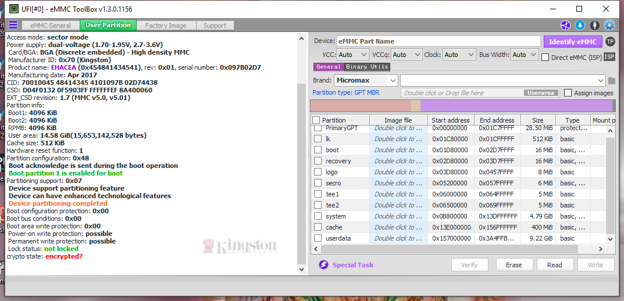Click the image file cell for userdata
This screenshot has width=624, height=301.
pos(398,238)
